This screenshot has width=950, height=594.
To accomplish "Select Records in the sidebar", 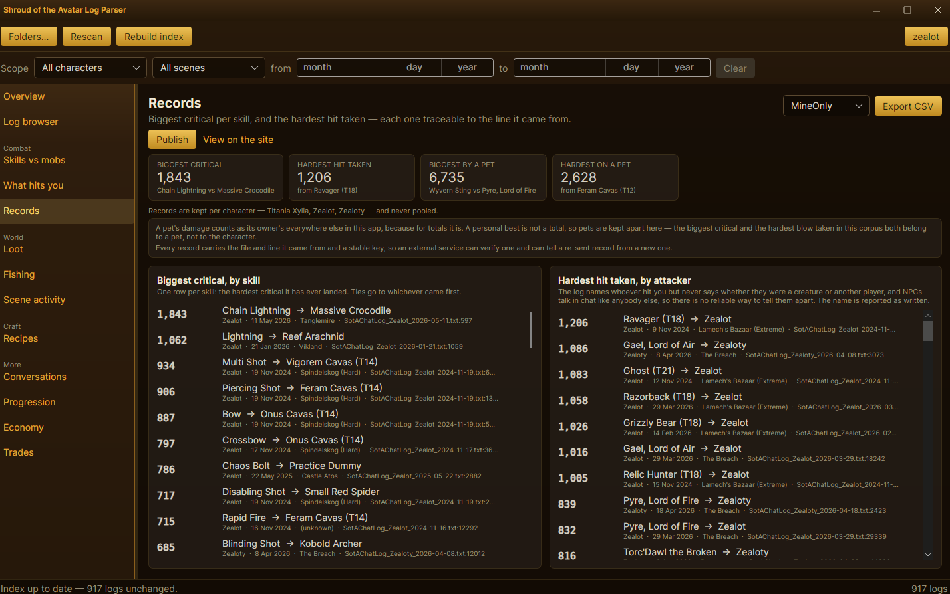I will pos(67,211).
